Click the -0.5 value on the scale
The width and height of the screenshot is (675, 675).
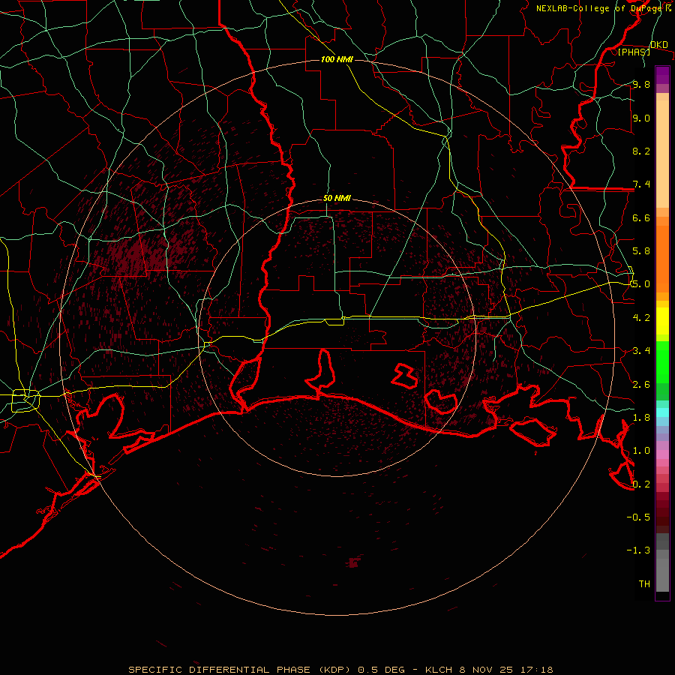[638, 517]
